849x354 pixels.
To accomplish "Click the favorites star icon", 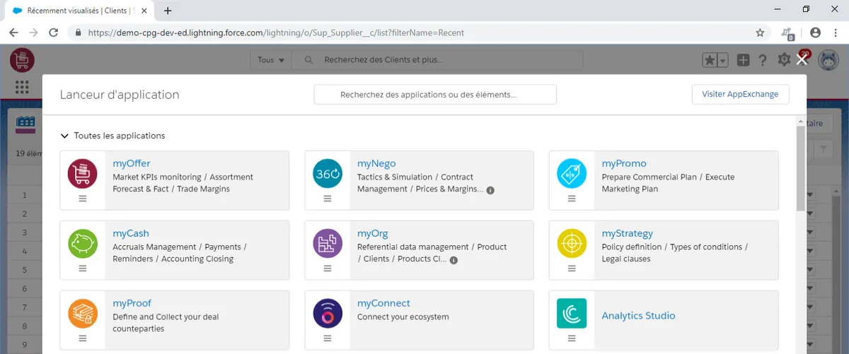I will (710, 61).
